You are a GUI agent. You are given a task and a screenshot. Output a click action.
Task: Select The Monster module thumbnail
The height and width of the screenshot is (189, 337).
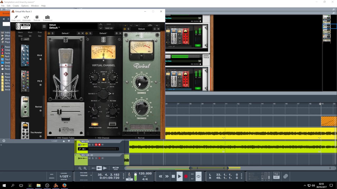pos(25,130)
